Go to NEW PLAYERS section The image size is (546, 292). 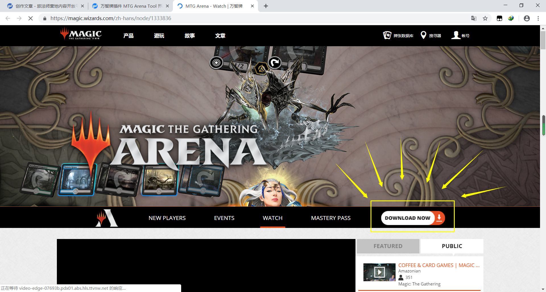coord(167,218)
